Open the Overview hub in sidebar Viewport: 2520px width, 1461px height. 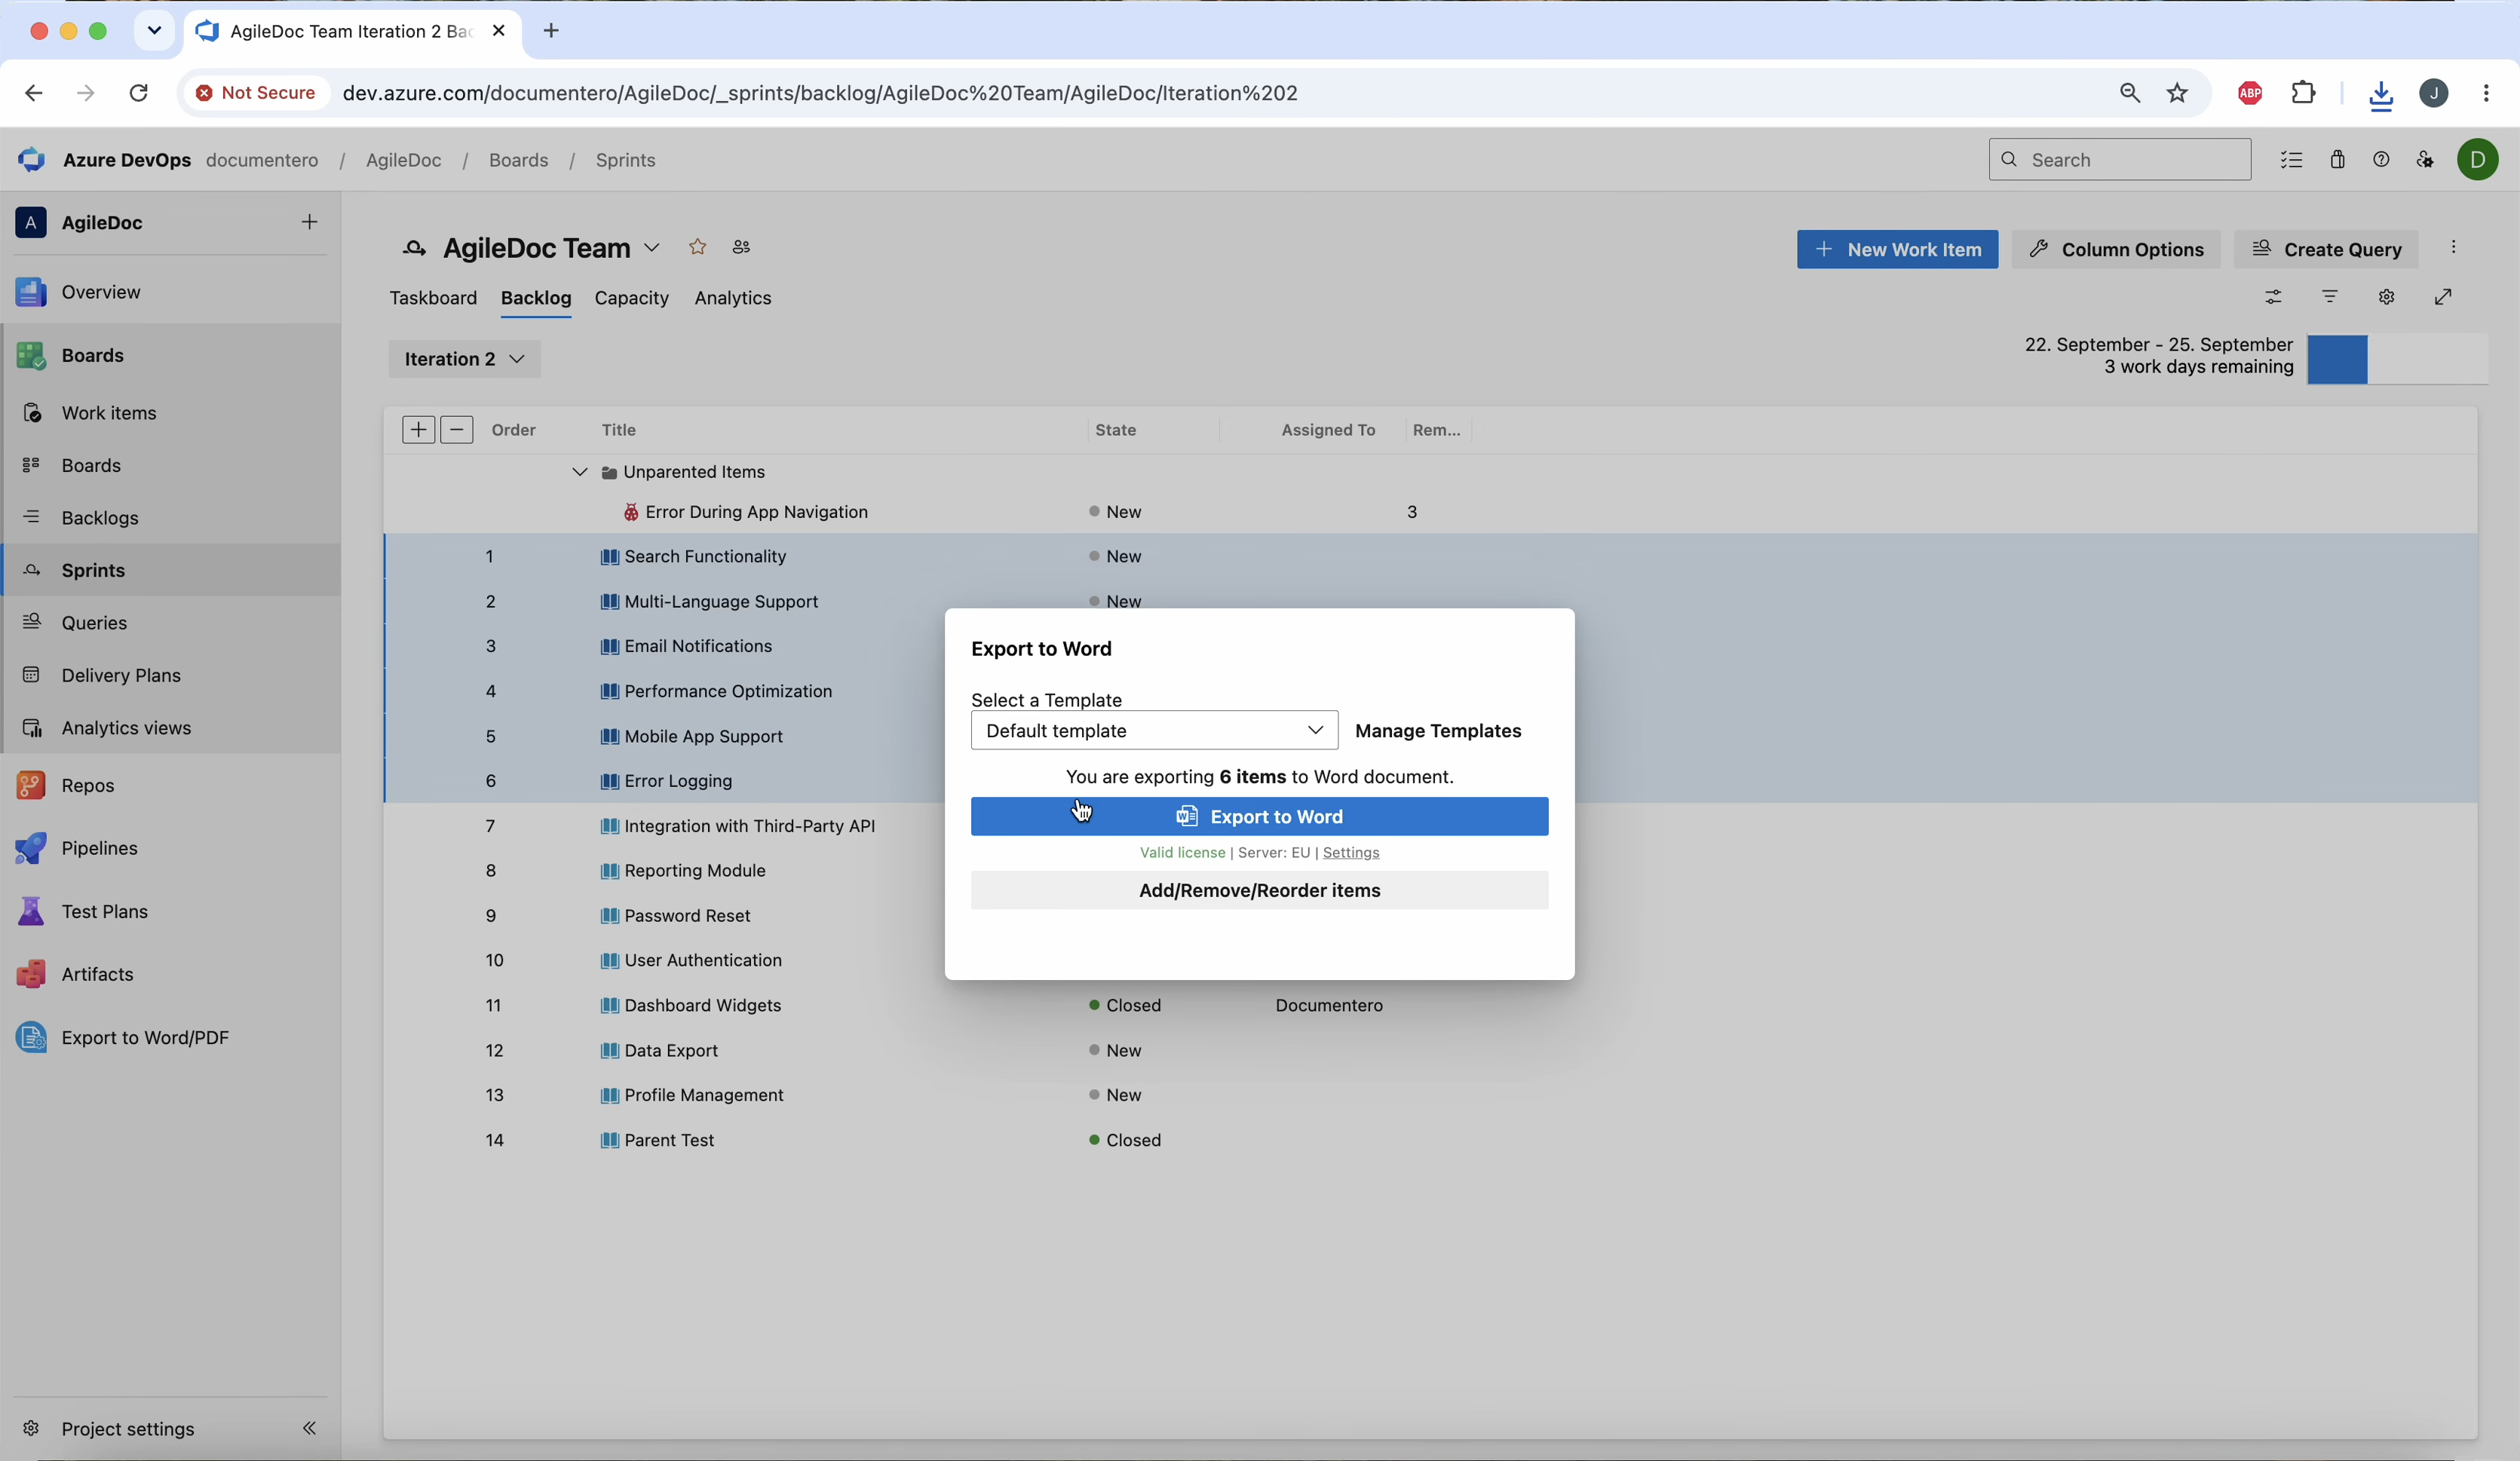click(x=100, y=293)
